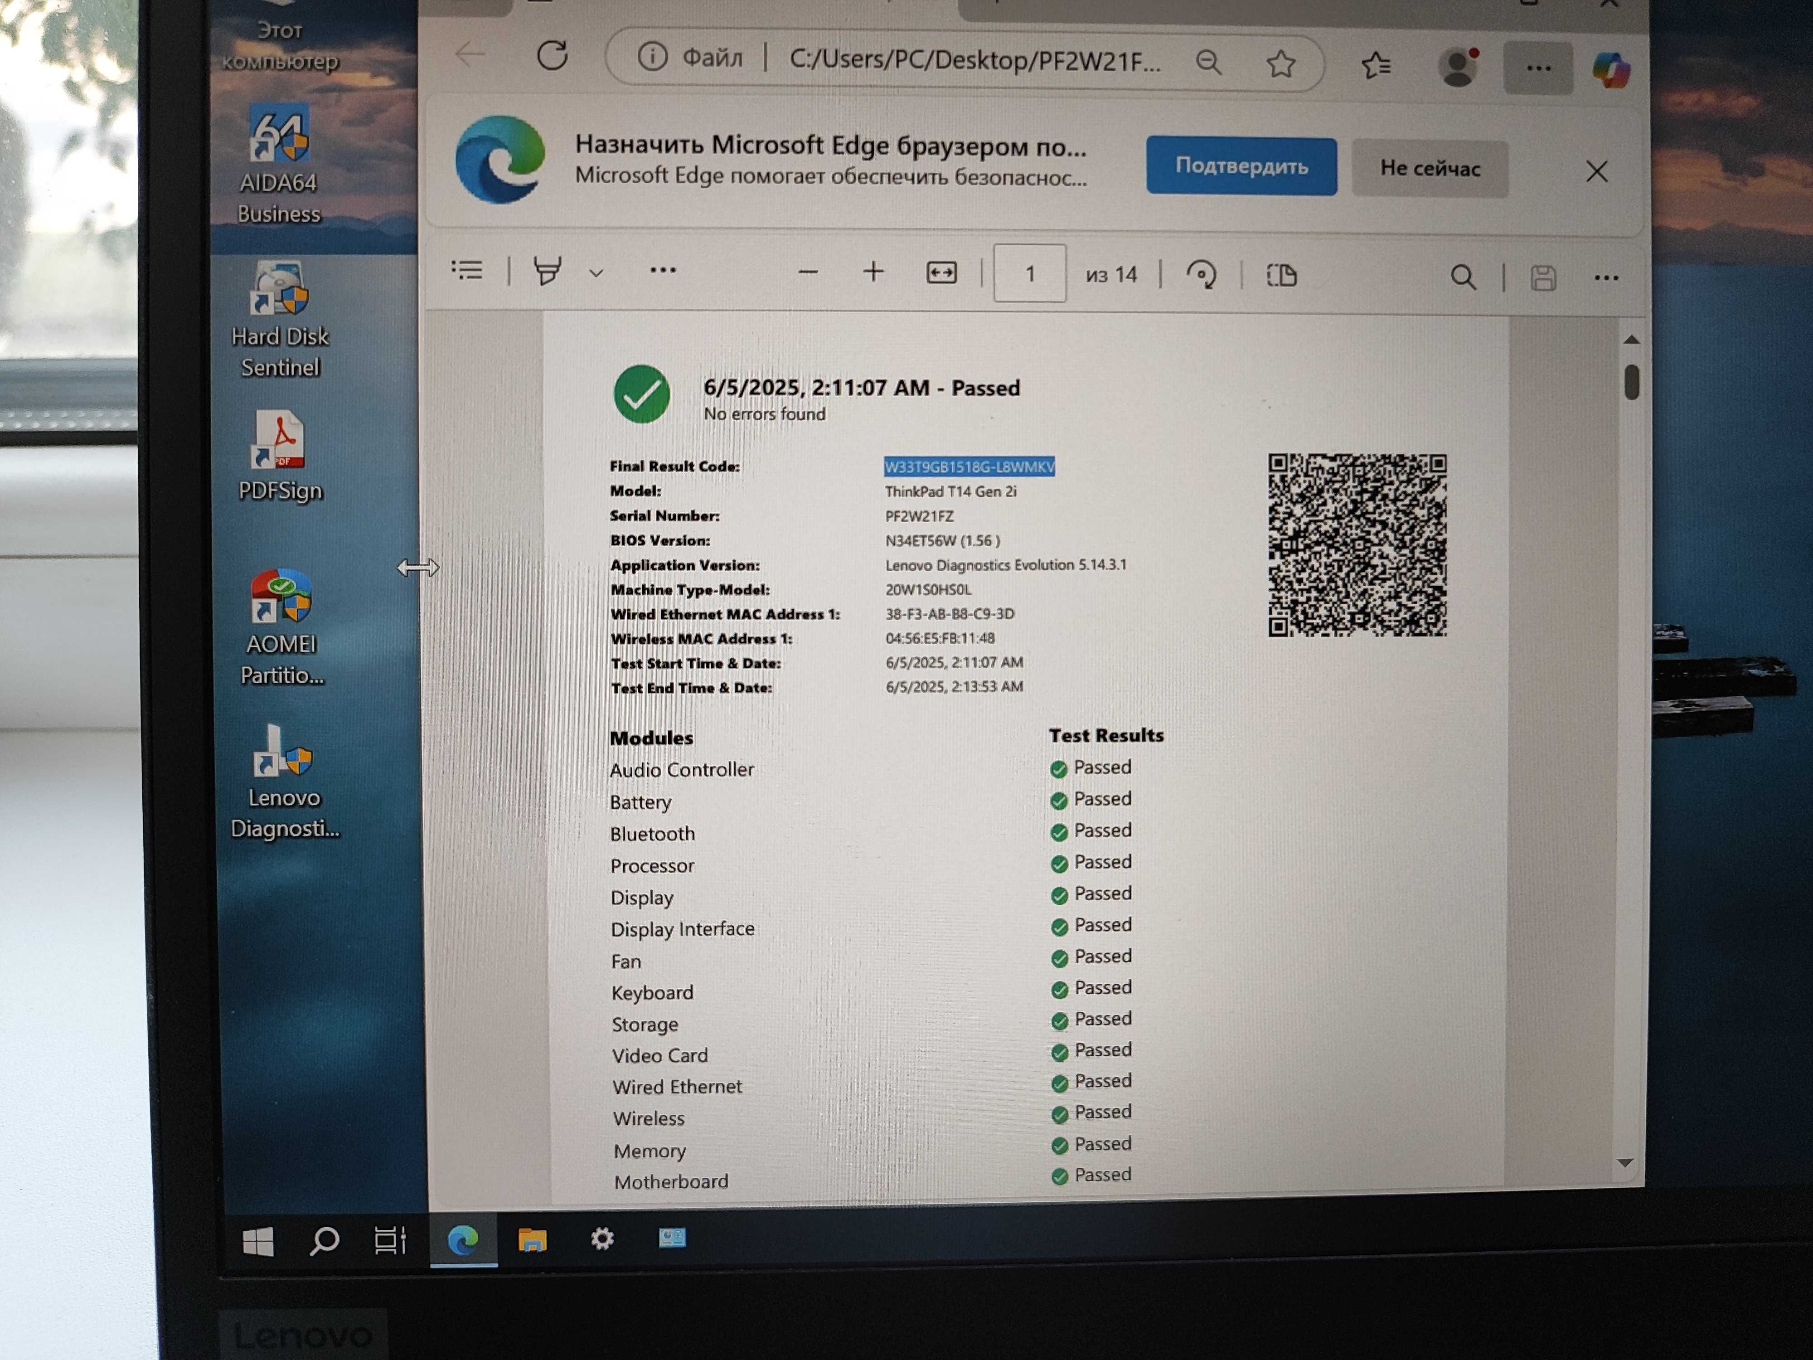
Task: Open File Explorer from the taskbar
Action: pyautogui.click(x=532, y=1239)
